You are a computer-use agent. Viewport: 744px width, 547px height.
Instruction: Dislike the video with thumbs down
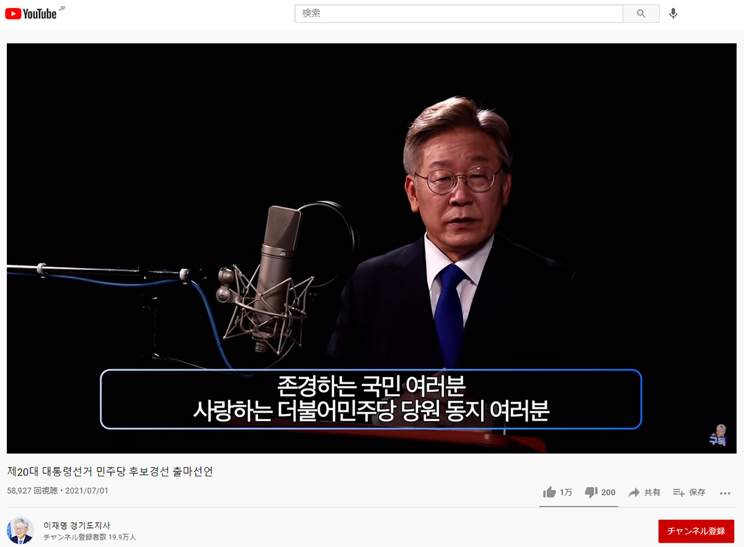[600, 492]
